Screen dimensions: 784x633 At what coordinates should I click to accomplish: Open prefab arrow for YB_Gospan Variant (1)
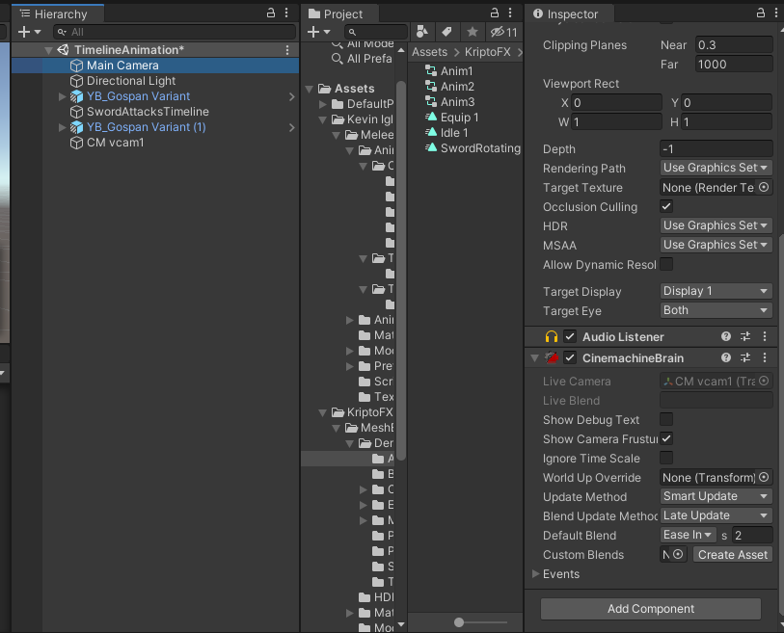(x=291, y=127)
